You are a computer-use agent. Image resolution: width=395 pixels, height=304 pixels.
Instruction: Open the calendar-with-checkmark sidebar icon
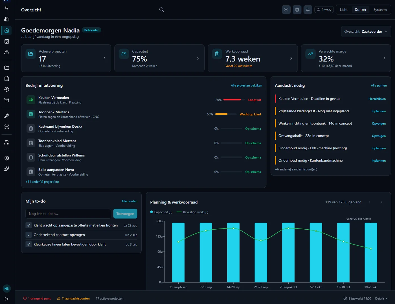coord(7,41)
